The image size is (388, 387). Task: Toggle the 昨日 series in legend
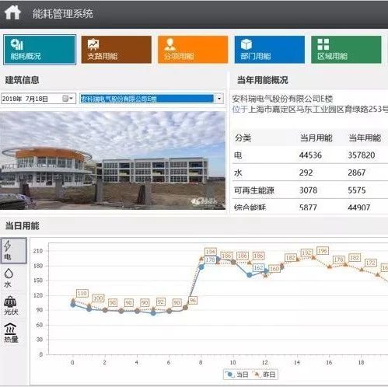(264, 375)
